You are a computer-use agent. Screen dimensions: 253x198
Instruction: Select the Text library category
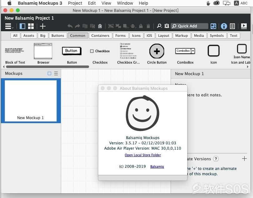point(234,36)
